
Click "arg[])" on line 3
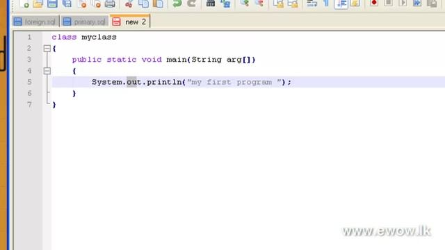tap(241, 60)
